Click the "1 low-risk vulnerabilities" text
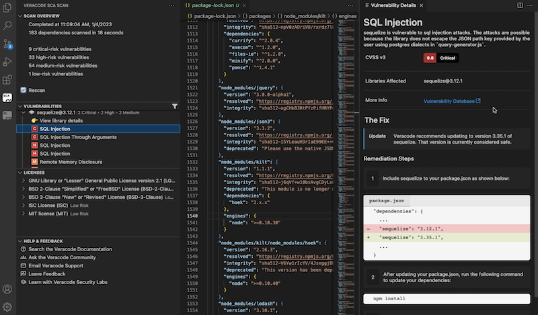Image resolution: width=538 pixels, height=315 pixels. [x=56, y=74]
